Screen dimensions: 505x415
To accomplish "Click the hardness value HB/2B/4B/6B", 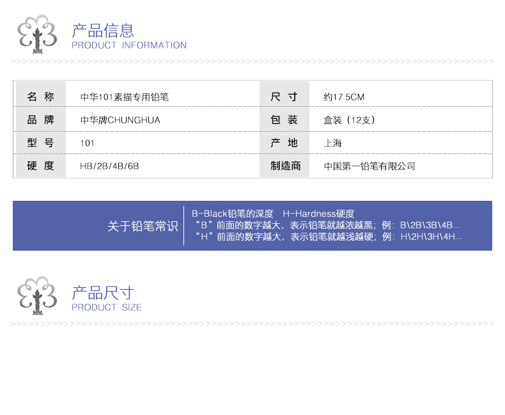I will [109, 166].
